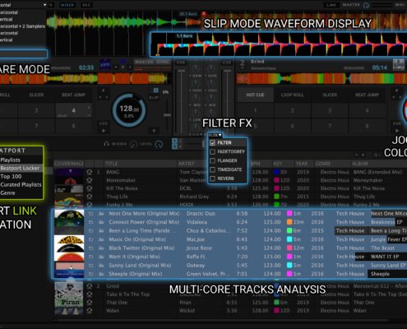
Task: Click the master volume knob icon
Action: (x=366, y=5)
